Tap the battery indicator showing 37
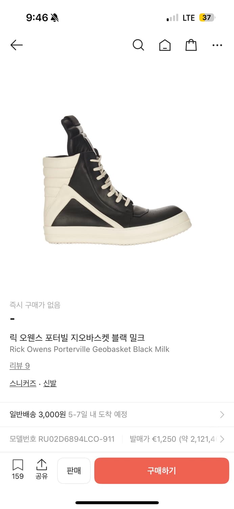Viewport: 234px width, 509px height. 207,18
